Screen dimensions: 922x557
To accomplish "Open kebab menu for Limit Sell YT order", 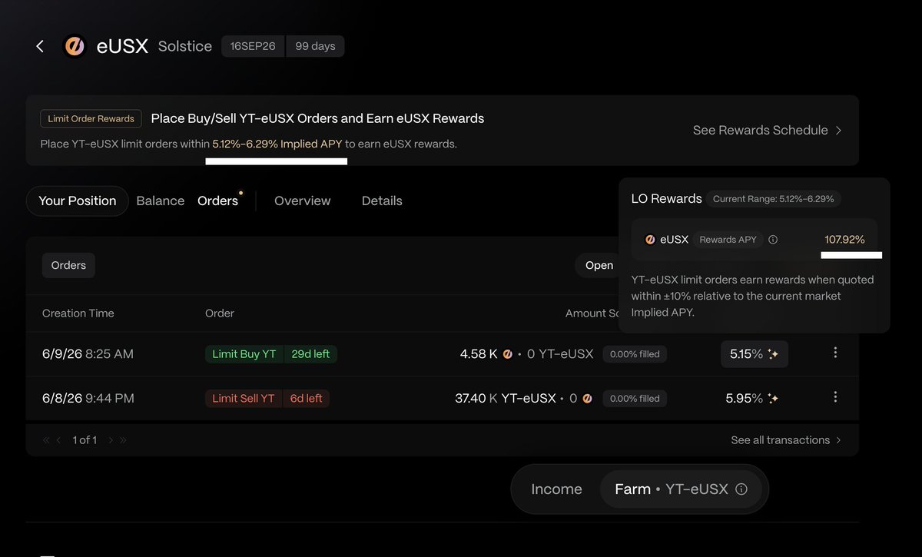I will [835, 397].
